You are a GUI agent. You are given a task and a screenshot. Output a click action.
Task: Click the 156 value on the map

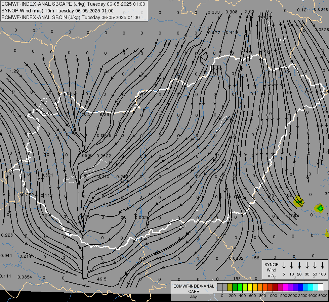coord(255,258)
